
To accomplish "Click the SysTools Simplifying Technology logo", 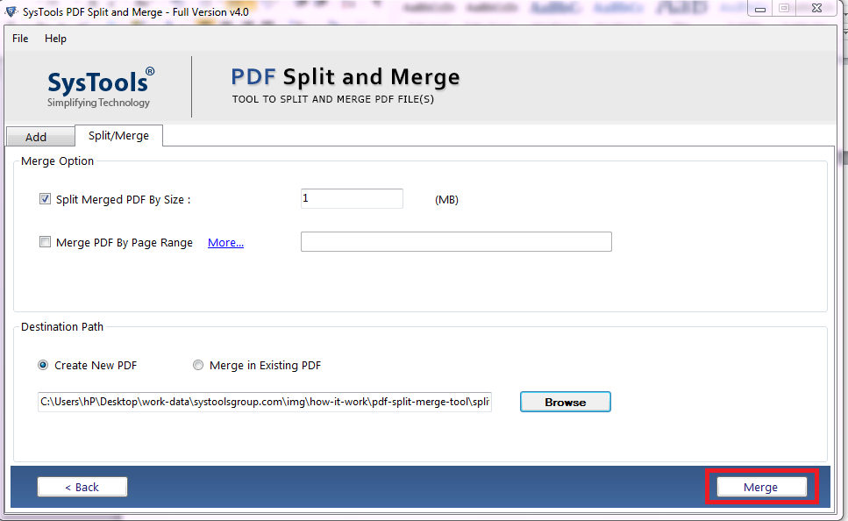I will coord(100,87).
